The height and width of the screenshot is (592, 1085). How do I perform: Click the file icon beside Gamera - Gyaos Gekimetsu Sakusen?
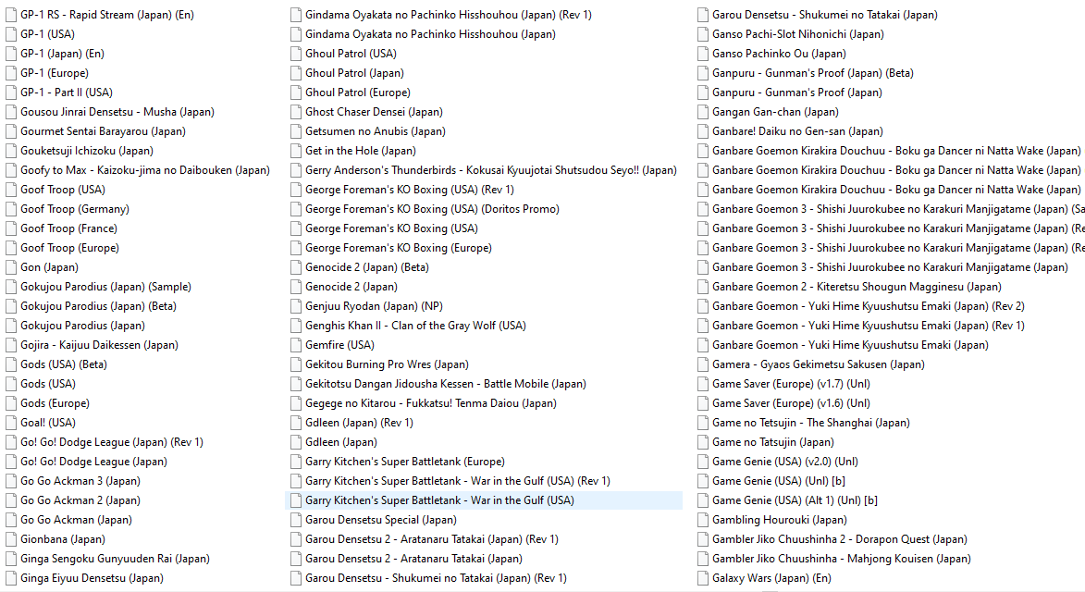click(x=703, y=364)
